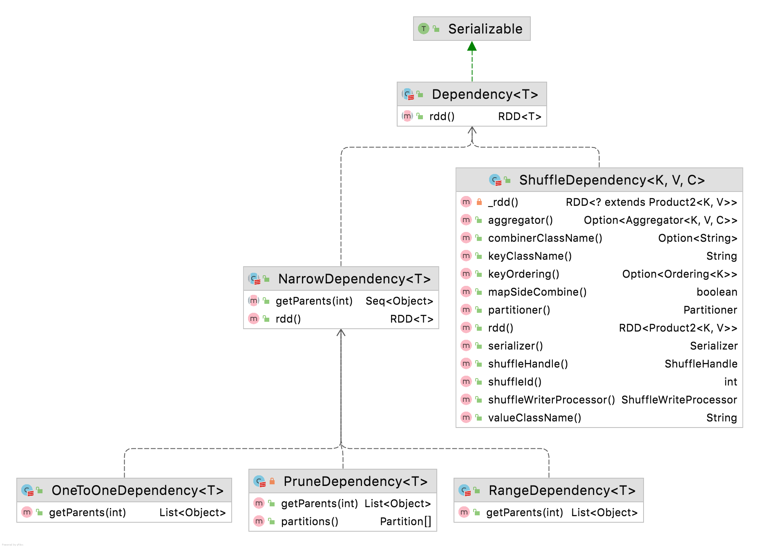760x548 pixels.
Task: Click the method icon beside getParents(int) in NarrowDependency
Action: pos(254,301)
